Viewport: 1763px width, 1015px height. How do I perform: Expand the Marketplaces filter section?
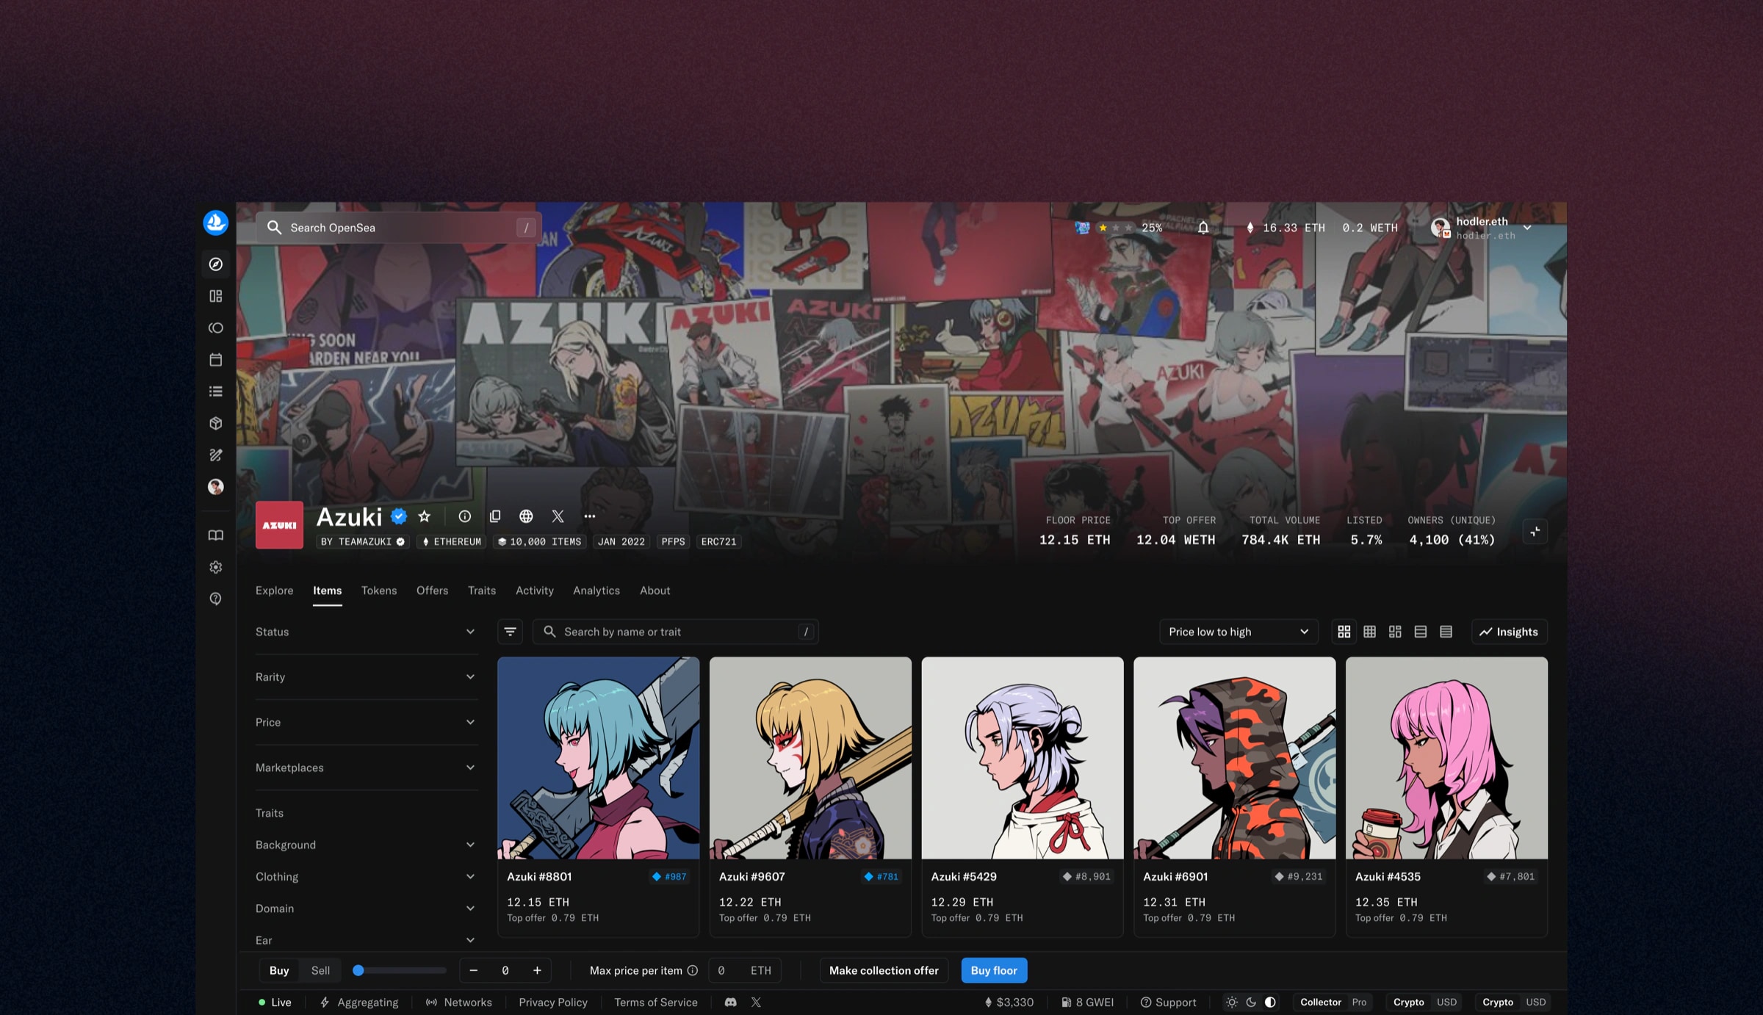366,767
